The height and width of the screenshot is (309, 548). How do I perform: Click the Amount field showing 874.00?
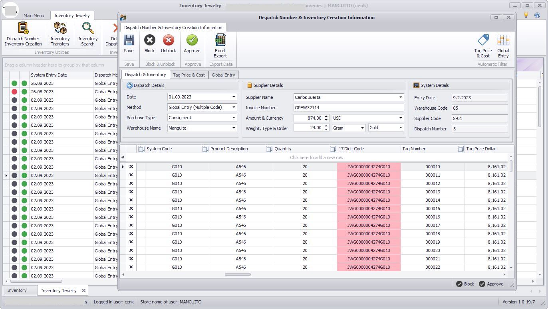tap(308, 118)
